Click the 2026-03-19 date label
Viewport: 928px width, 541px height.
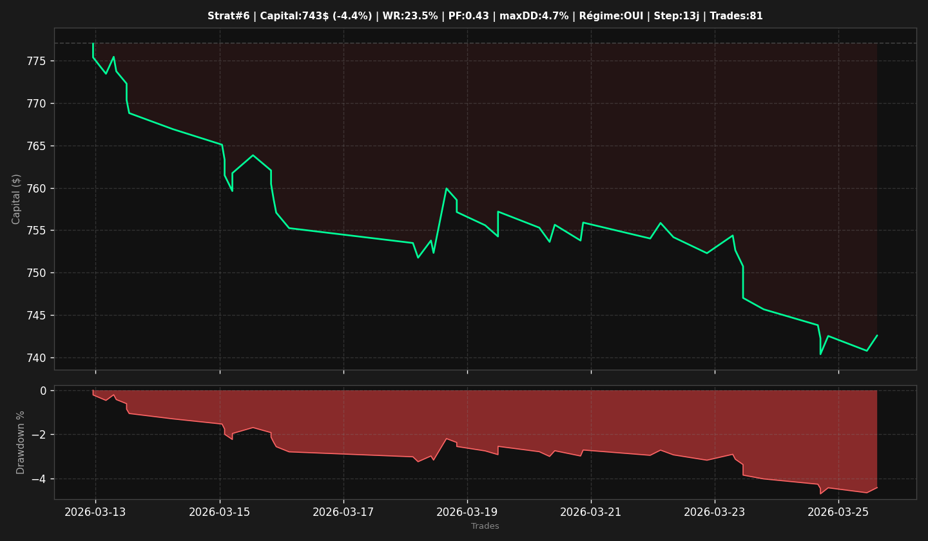pyautogui.click(x=467, y=512)
